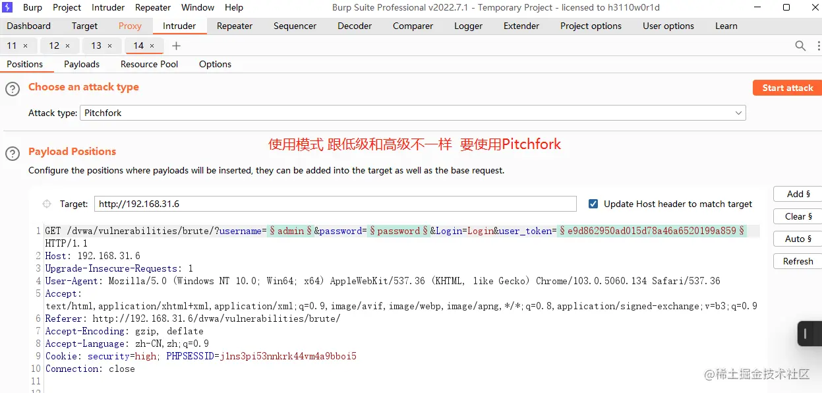Close Intruder tab 11
Image resolution: width=822 pixels, height=393 pixels.
click(x=25, y=45)
